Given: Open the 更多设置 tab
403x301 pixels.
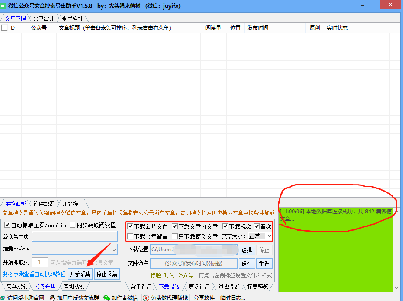Looking at the screenshot, I should coord(199,287).
